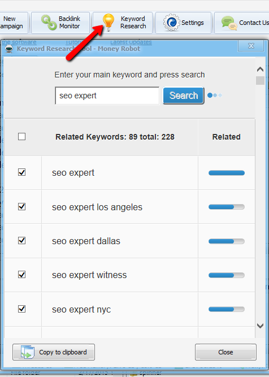Open Backlink Monitor via chain-link icon
This screenshot has width=269, height=377.
pyautogui.click(x=49, y=23)
